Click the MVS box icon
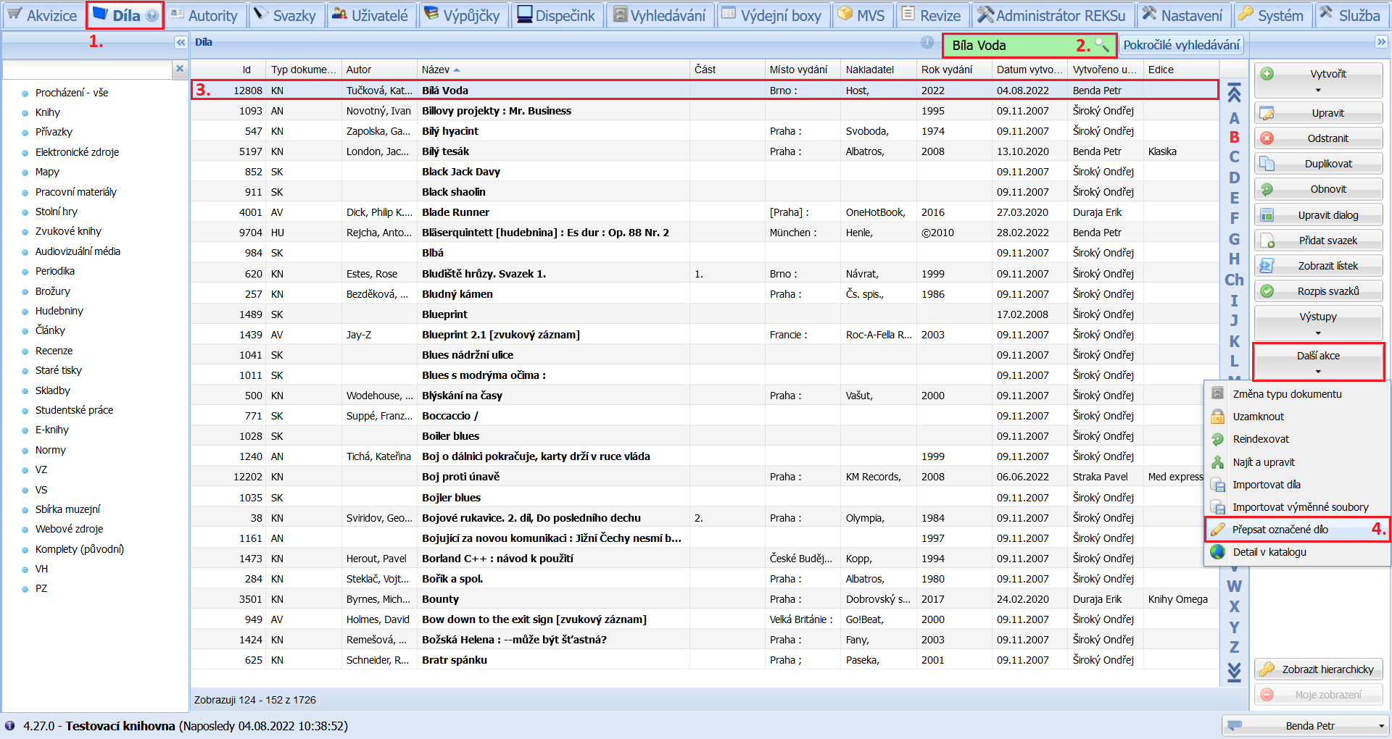1392x739 pixels. tap(845, 14)
